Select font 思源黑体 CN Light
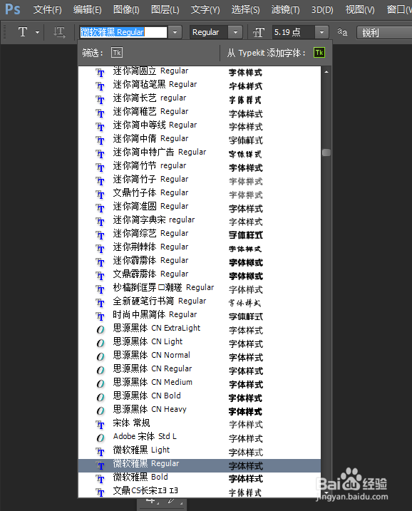Viewport: 412px width, 511px height. 200,342
